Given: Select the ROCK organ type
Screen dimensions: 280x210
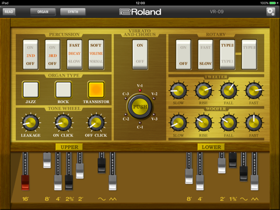Looking at the screenshot, I should [64, 90].
